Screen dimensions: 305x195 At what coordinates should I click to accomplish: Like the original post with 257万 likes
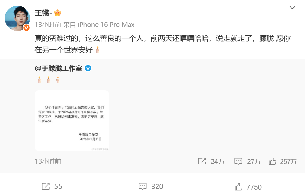tap(282, 161)
